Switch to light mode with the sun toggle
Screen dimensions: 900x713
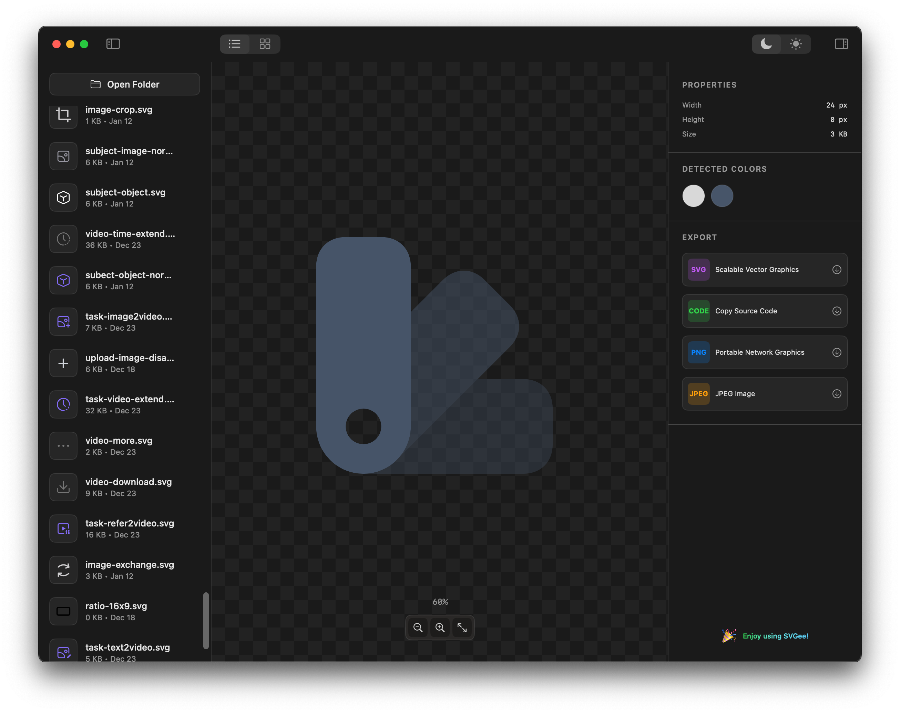(x=795, y=44)
